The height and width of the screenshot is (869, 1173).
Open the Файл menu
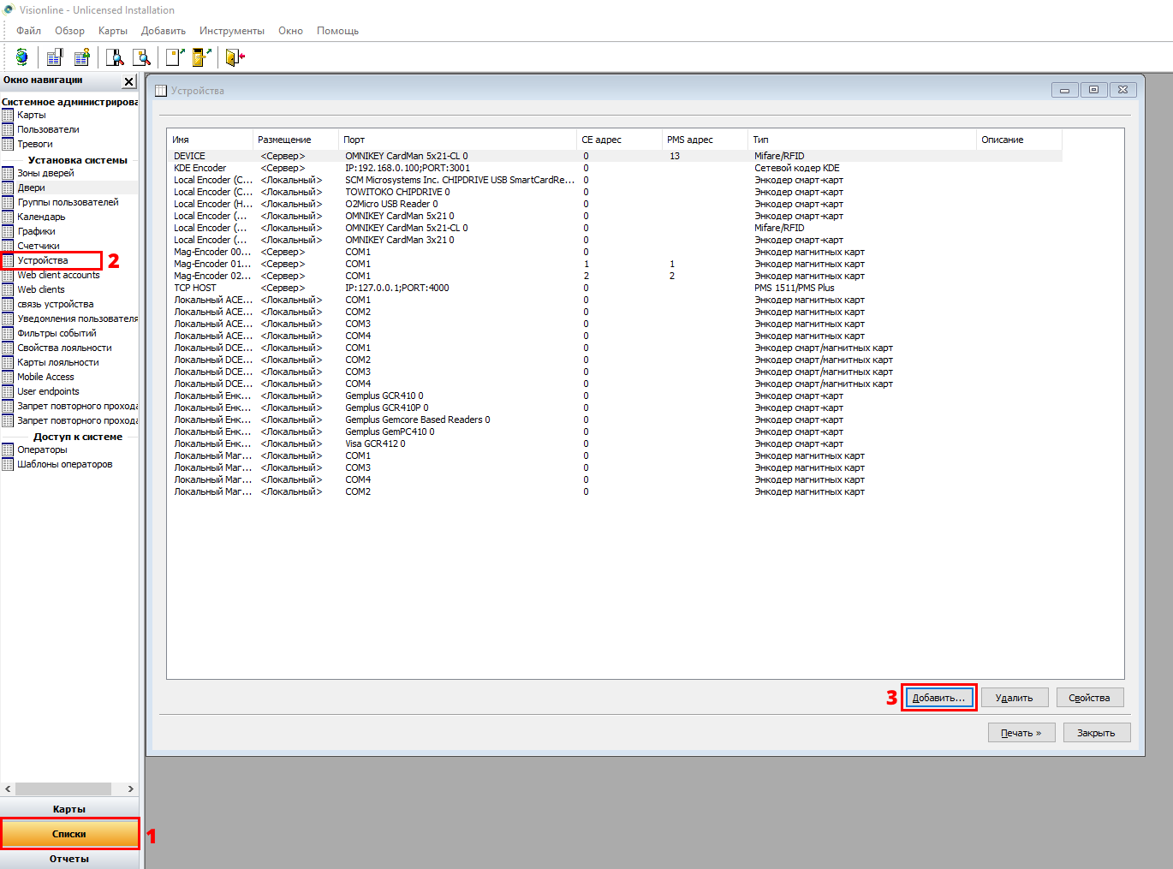point(28,31)
